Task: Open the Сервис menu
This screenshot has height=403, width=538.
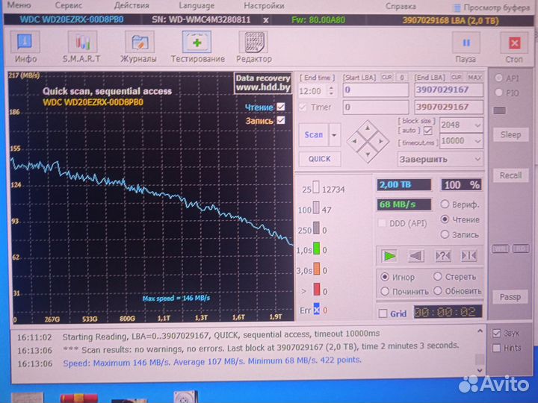Action: tap(69, 5)
